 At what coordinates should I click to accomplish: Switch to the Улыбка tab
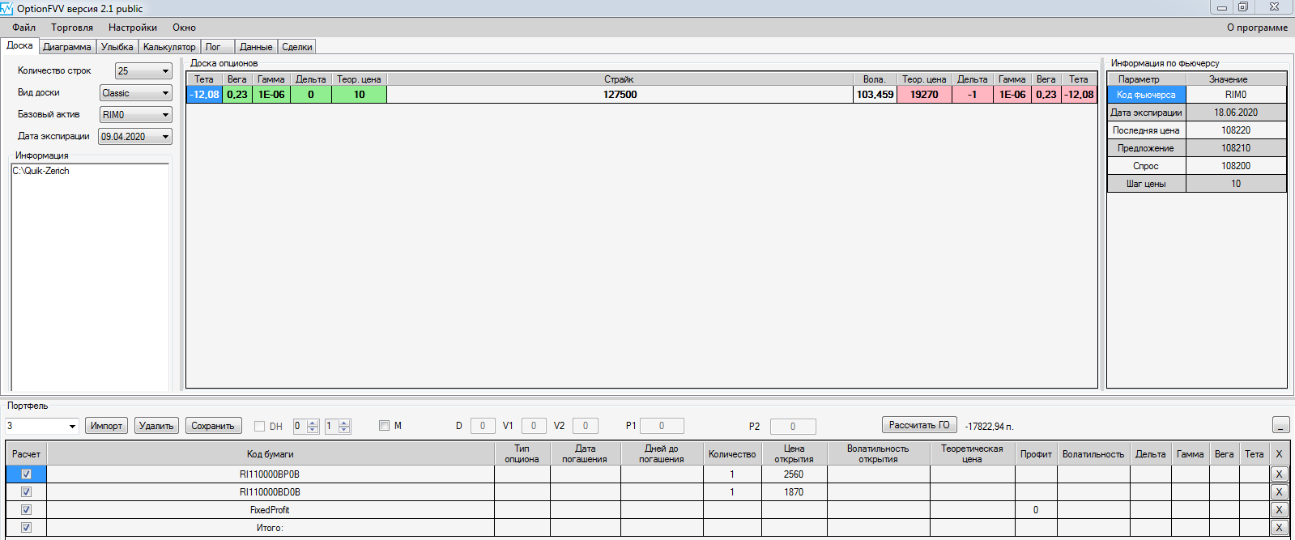click(117, 47)
